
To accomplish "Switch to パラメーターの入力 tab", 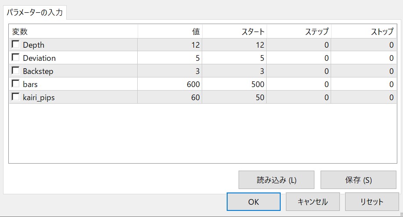I will coord(35,12).
